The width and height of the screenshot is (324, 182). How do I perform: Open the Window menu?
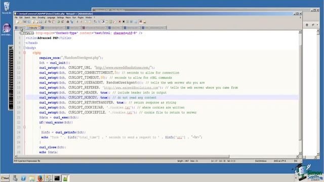click(x=89, y=18)
